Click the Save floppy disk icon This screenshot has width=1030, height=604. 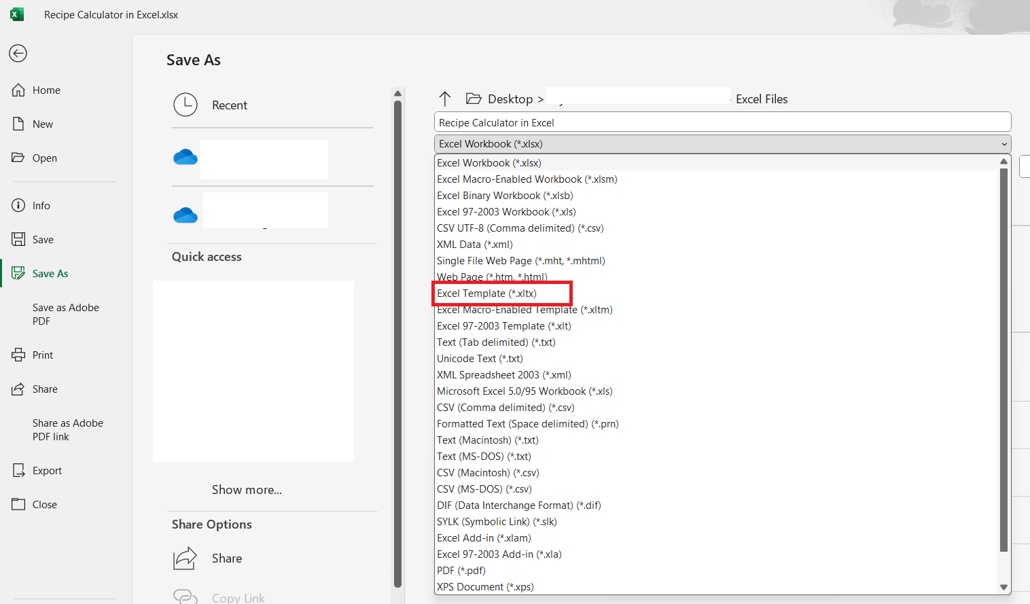pyautogui.click(x=18, y=239)
